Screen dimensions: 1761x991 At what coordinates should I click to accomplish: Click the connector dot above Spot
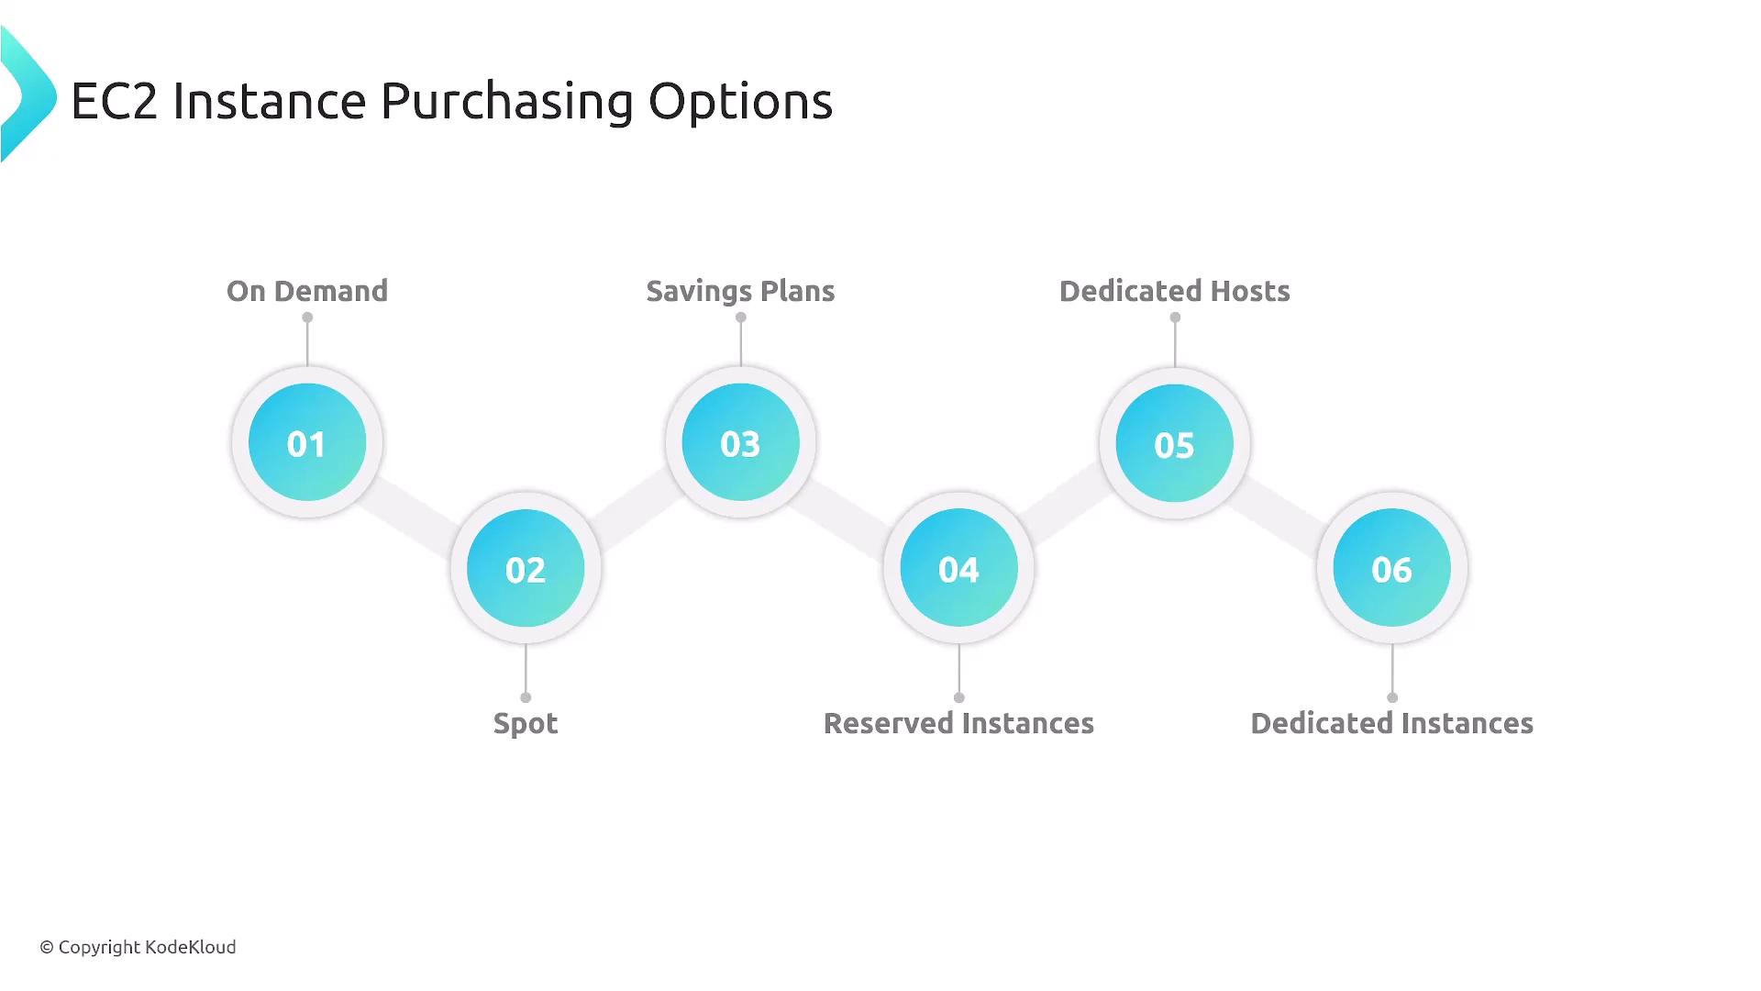point(526,697)
